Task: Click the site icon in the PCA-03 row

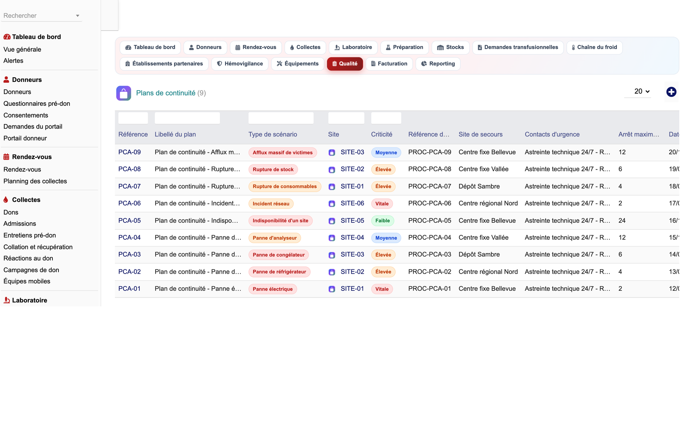Action: pyautogui.click(x=332, y=255)
